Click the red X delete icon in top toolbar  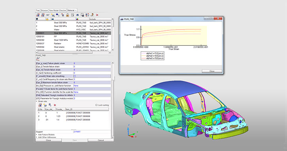(x=97, y=15)
